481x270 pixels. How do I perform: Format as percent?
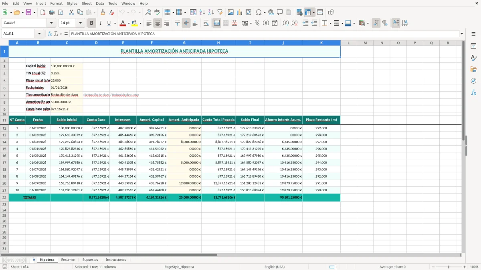click(x=257, y=23)
